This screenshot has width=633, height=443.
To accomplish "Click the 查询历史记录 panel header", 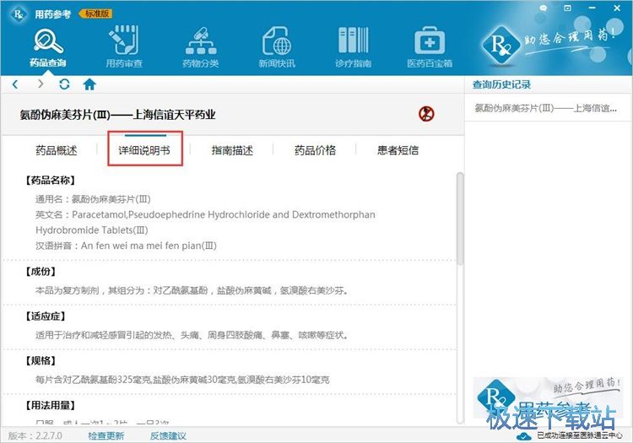I will click(501, 84).
